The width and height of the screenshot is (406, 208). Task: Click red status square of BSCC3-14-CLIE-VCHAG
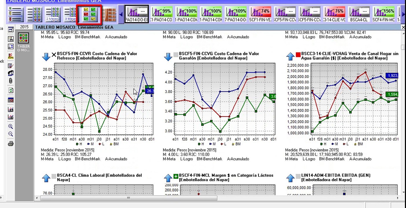point(298,55)
